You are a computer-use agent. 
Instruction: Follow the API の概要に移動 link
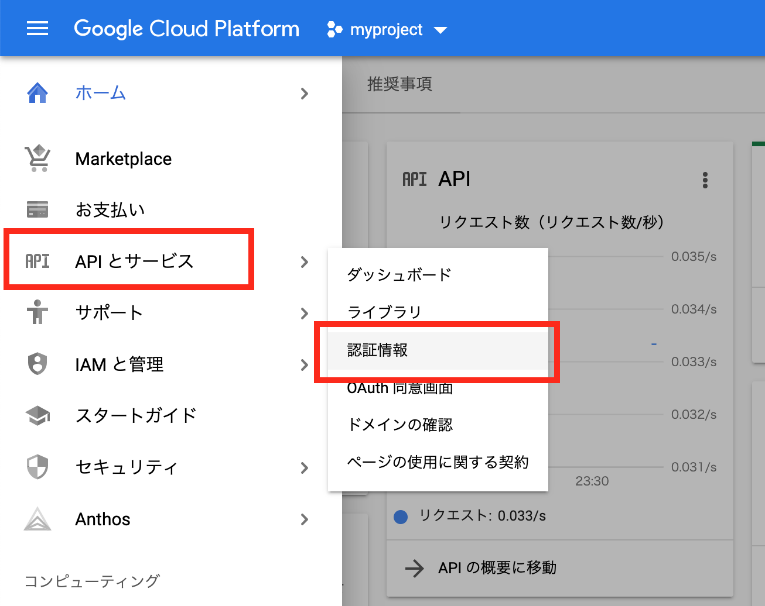point(497,567)
